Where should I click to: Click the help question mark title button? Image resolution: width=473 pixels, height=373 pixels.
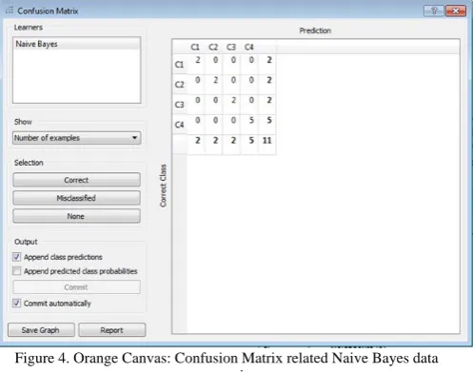pos(434,10)
